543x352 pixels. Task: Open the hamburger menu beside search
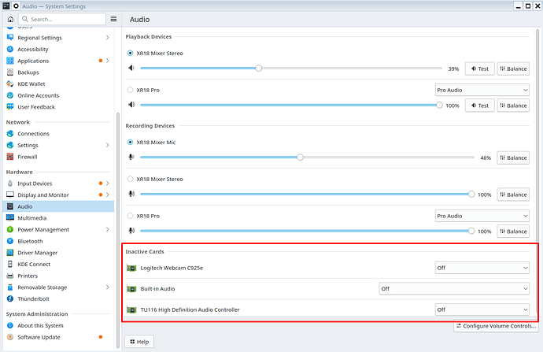click(113, 19)
